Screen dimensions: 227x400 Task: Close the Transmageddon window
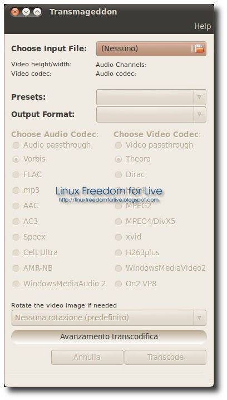coord(15,12)
